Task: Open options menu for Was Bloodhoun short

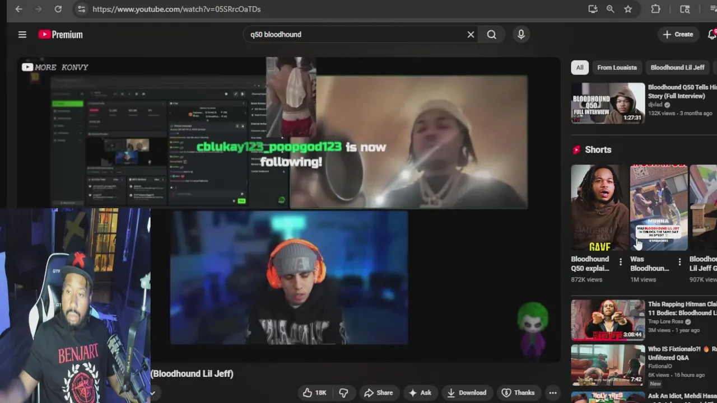Action: (679, 261)
